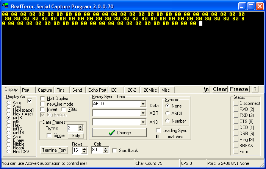Open the Echo Port tab
The width and height of the screenshot is (266, 169).
97,90
